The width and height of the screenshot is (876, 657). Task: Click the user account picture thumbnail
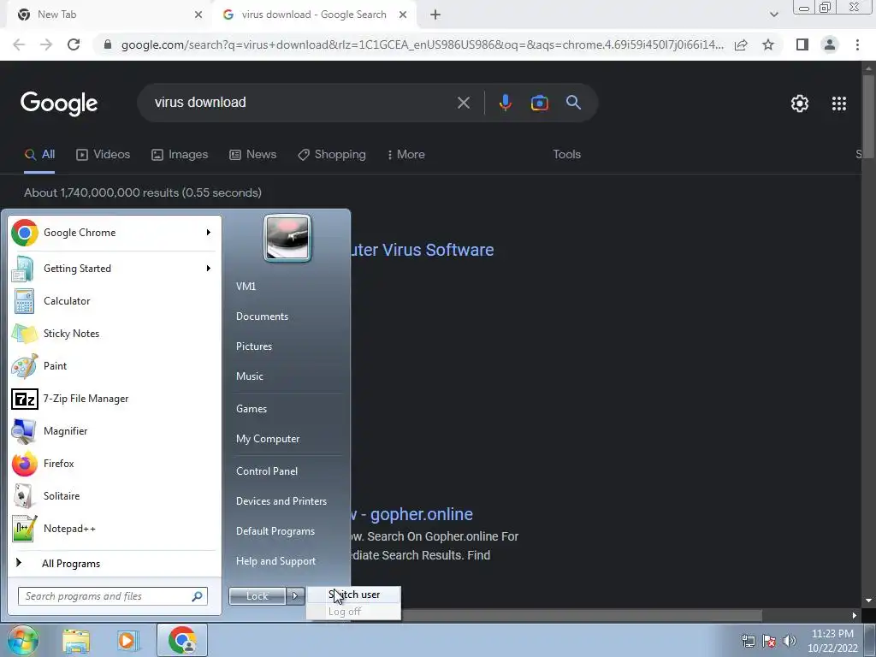click(x=287, y=239)
